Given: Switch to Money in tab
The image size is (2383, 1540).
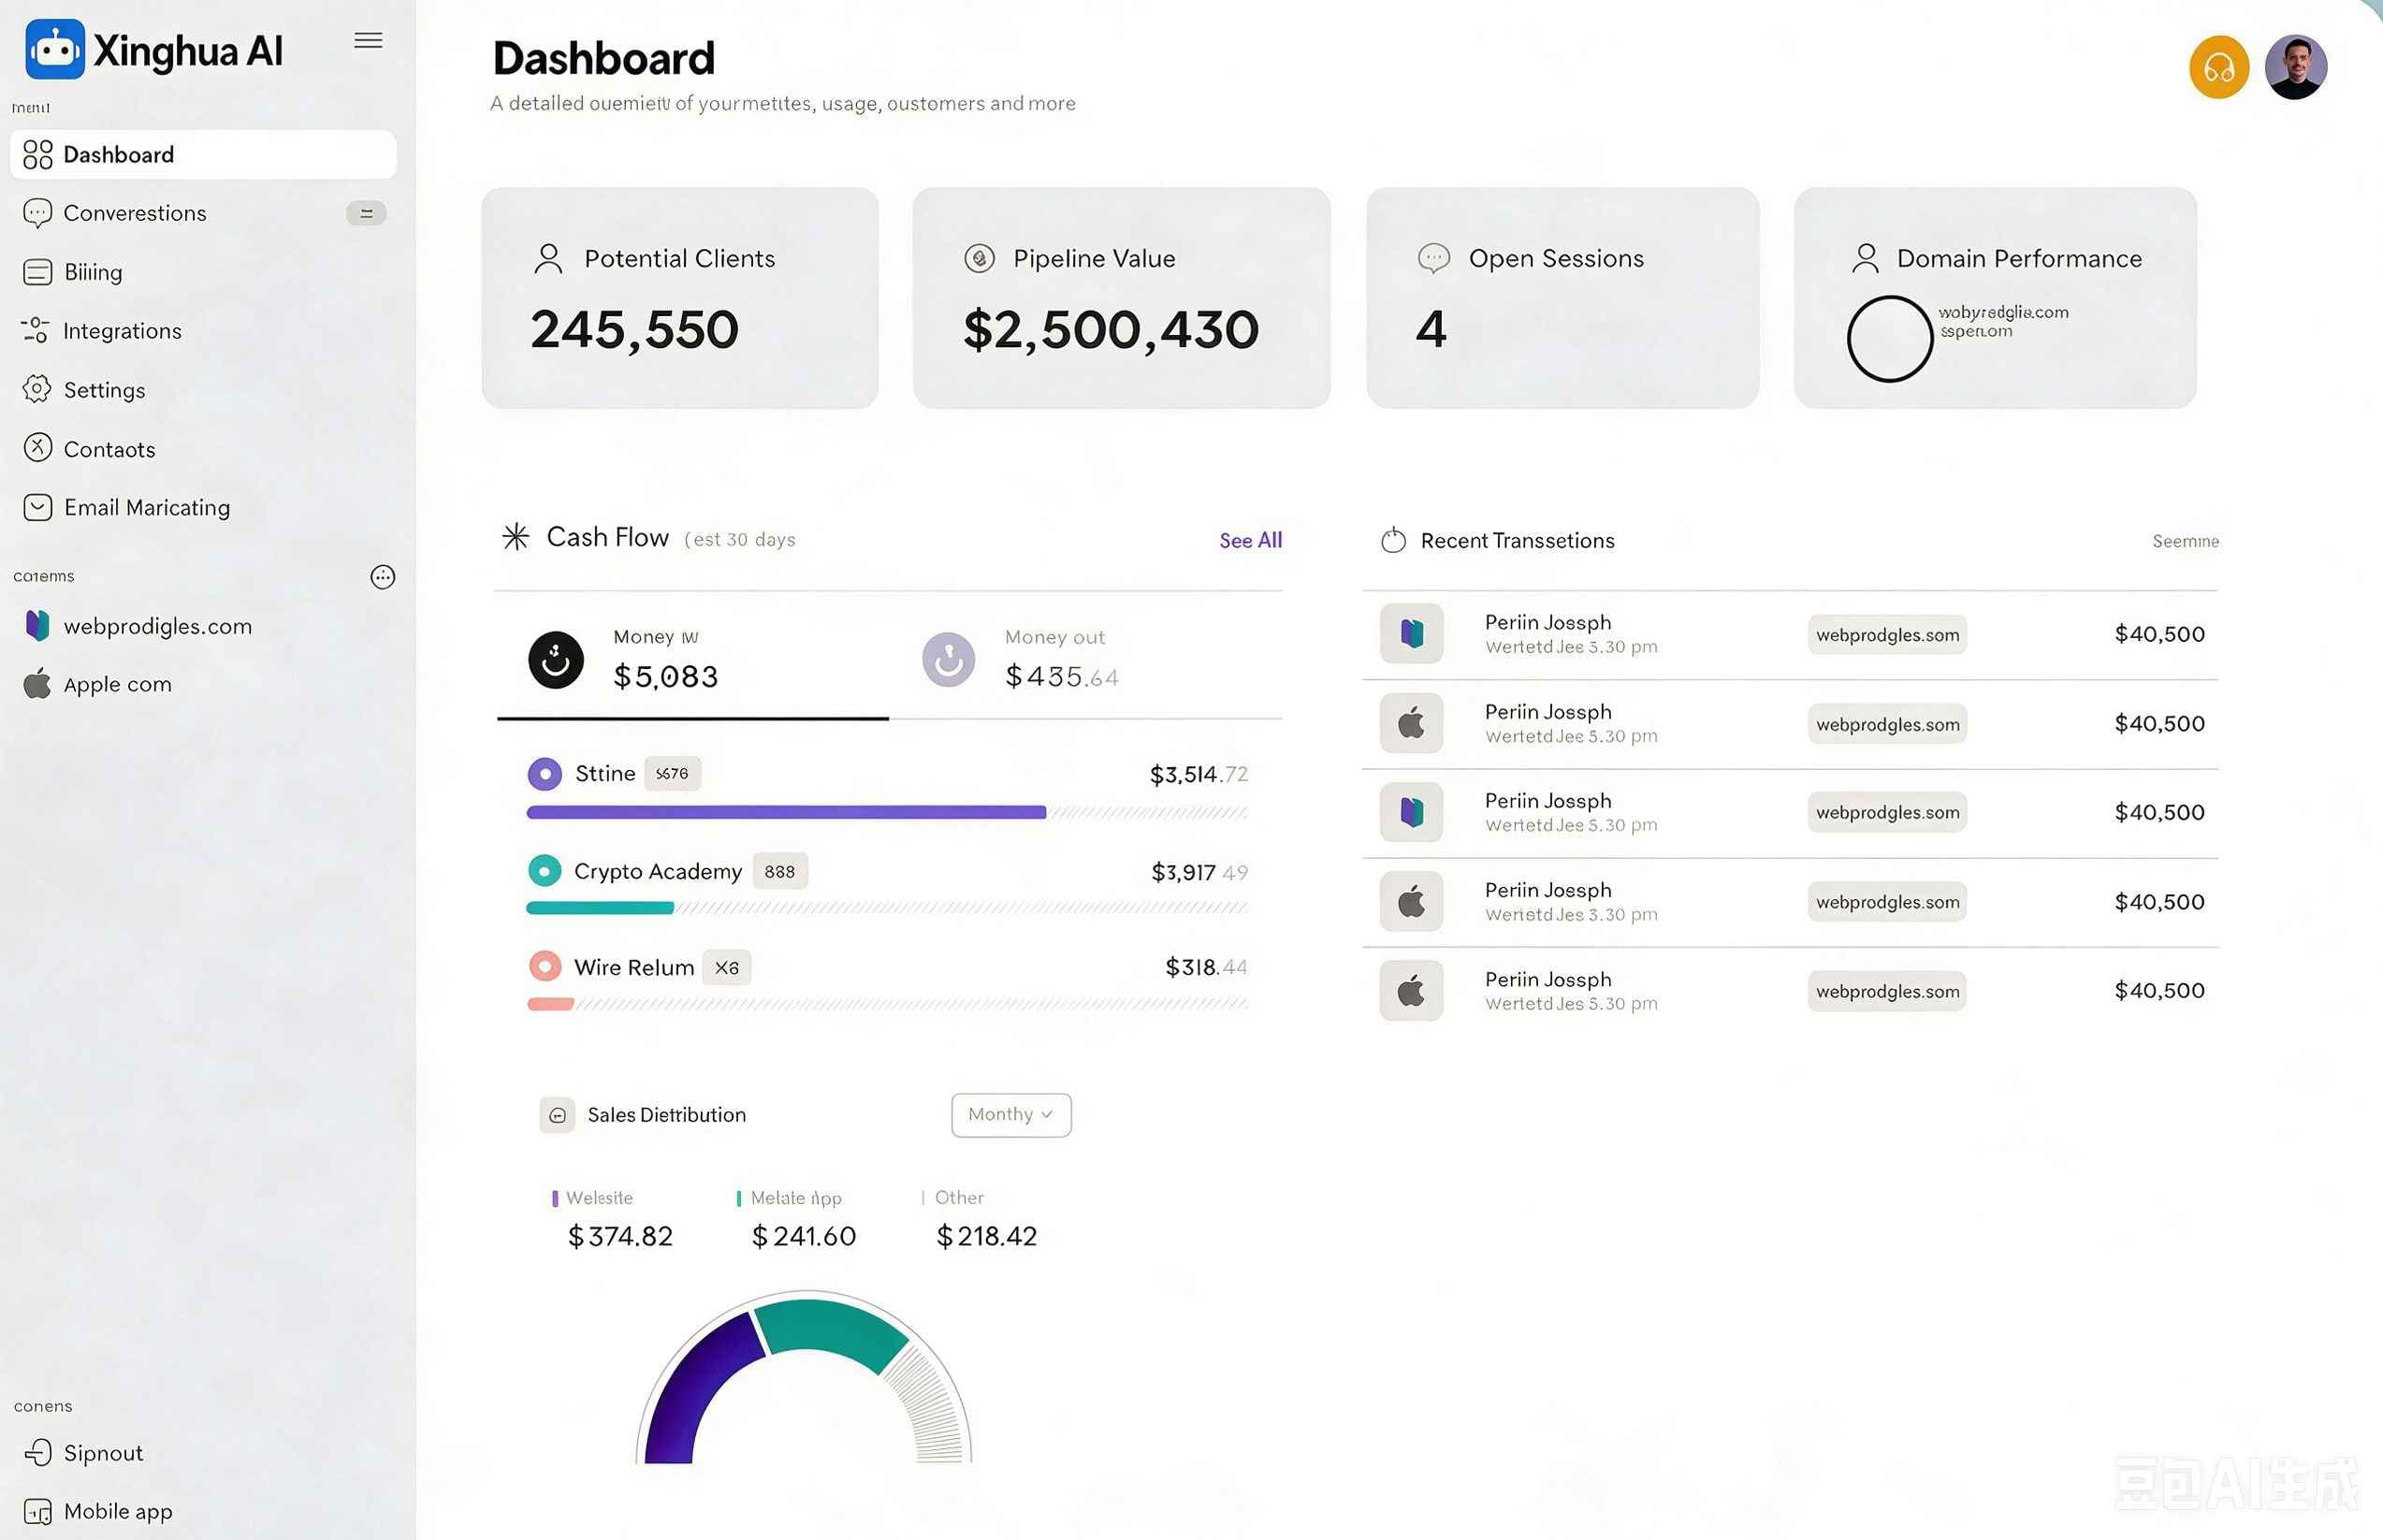Looking at the screenshot, I should 692,660.
